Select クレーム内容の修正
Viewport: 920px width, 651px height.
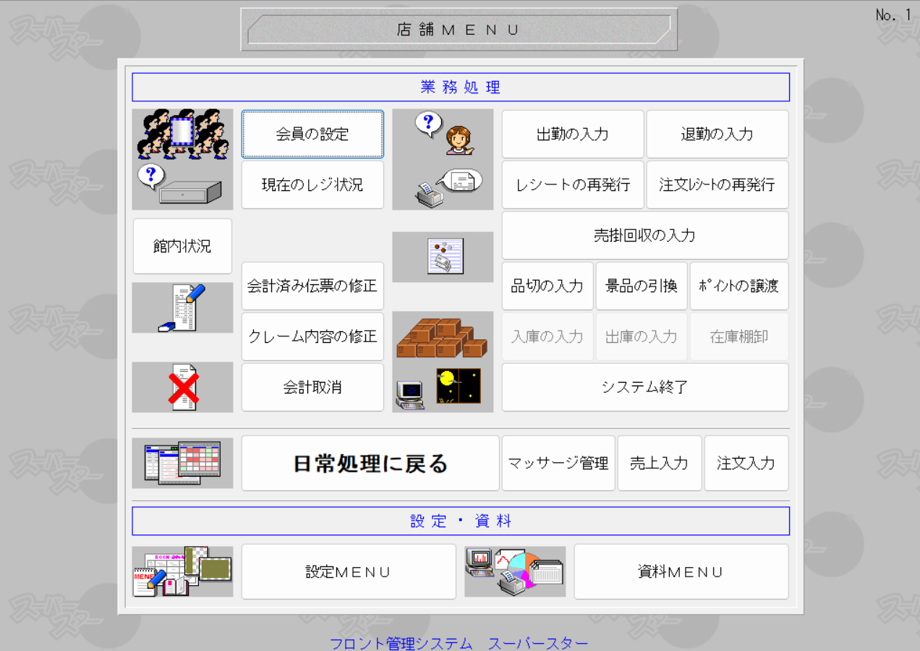tap(312, 336)
